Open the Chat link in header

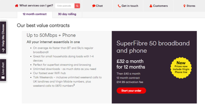coord(97,6)
